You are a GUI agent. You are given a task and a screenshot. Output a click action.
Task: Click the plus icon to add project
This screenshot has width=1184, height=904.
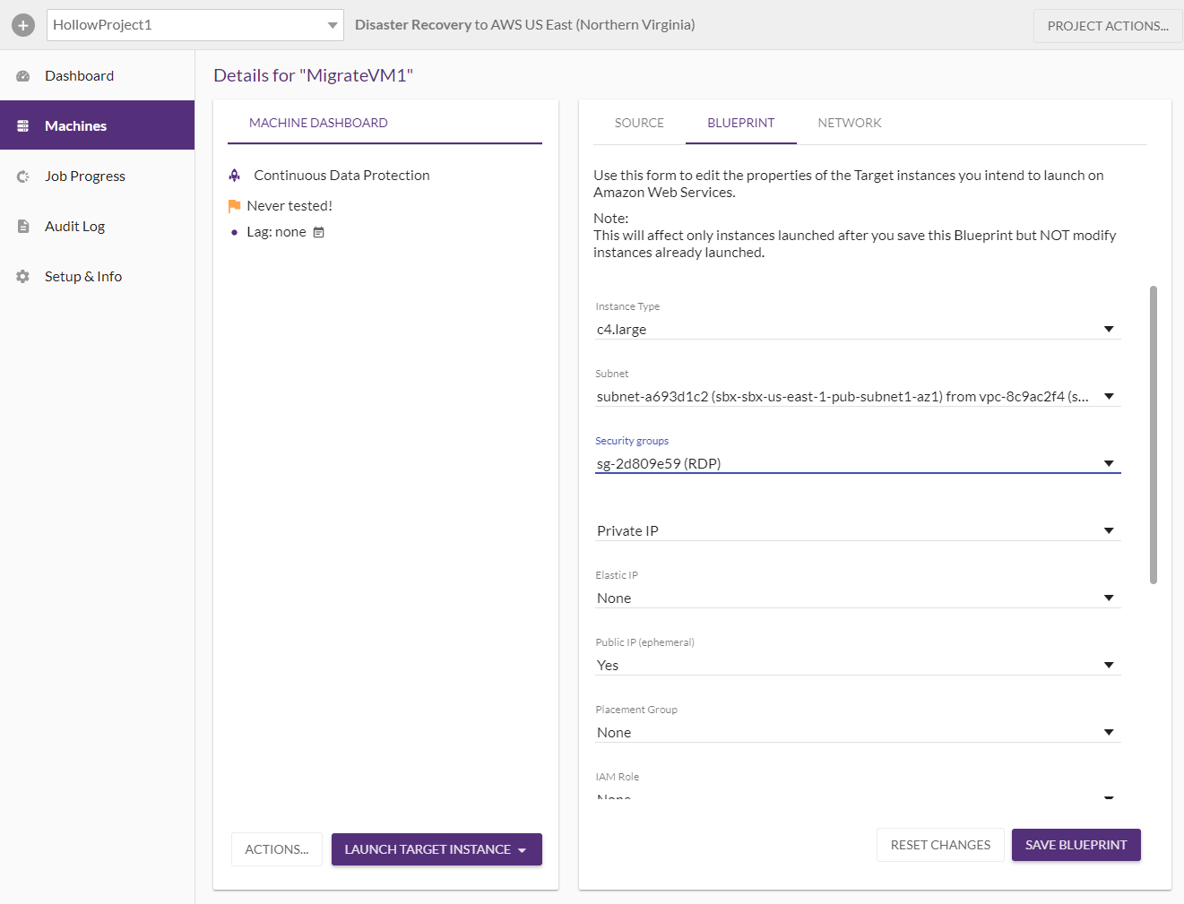[x=23, y=25]
